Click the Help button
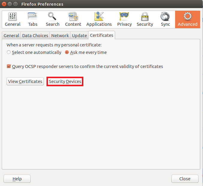 [x=17, y=179]
